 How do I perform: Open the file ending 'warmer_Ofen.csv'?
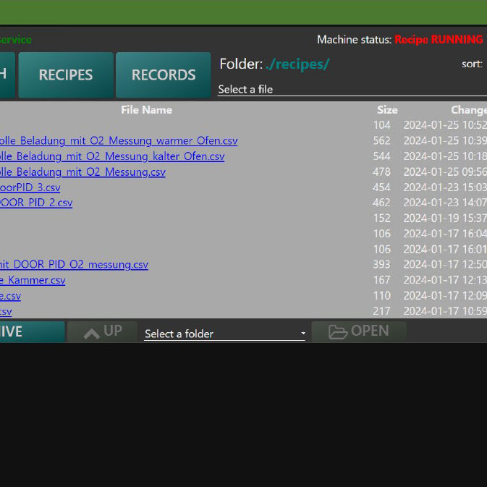pyautogui.click(x=119, y=140)
